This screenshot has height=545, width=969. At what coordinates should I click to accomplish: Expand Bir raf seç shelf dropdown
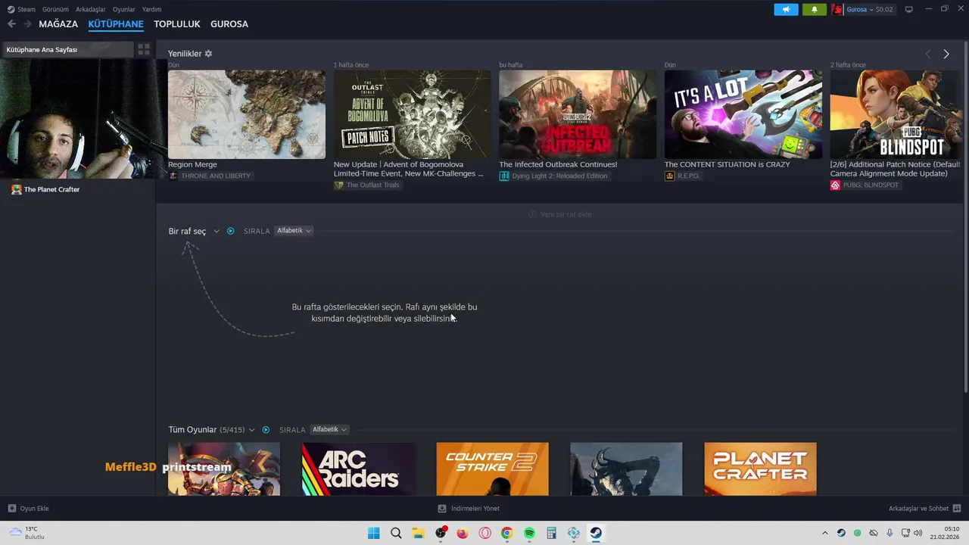click(216, 231)
